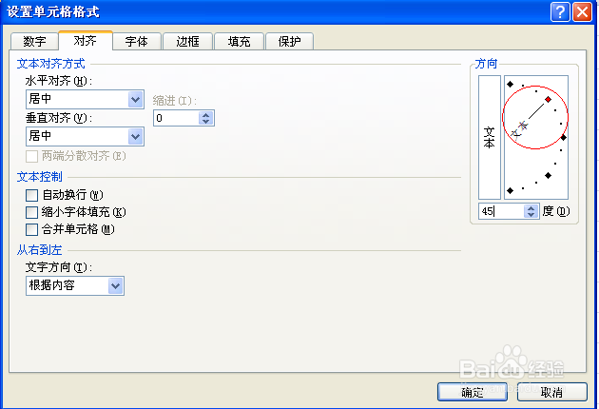Click the 度 degrees input field
This screenshot has height=409, width=599.
(501, 211)
